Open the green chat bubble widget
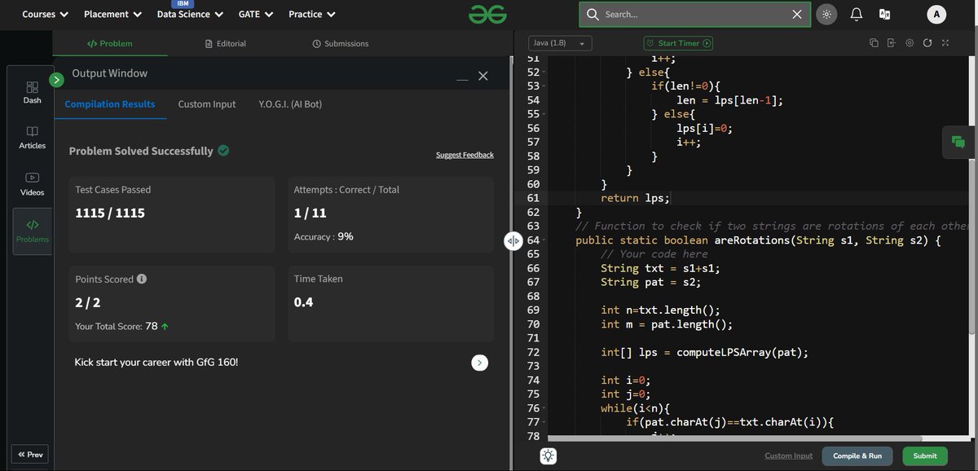Screen dimensions: 978x471 pos(958,142)
